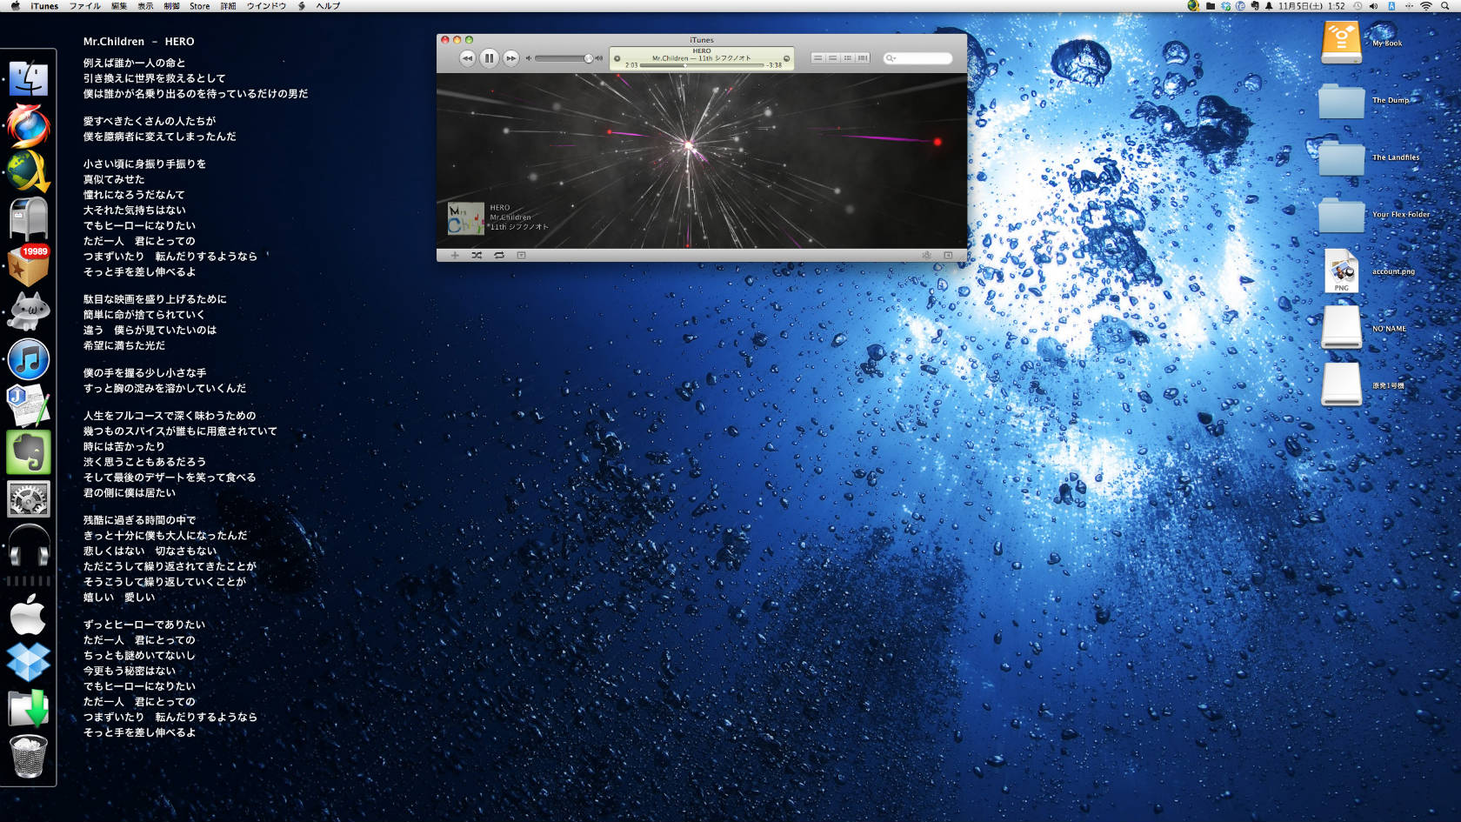Open the box app with 19989 badge

[28, 265]
